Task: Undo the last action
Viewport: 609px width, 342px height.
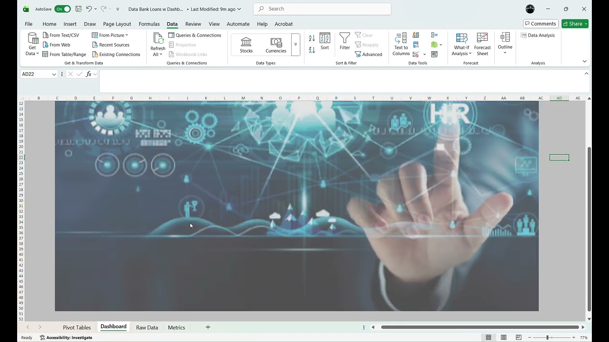Action: 89,9
